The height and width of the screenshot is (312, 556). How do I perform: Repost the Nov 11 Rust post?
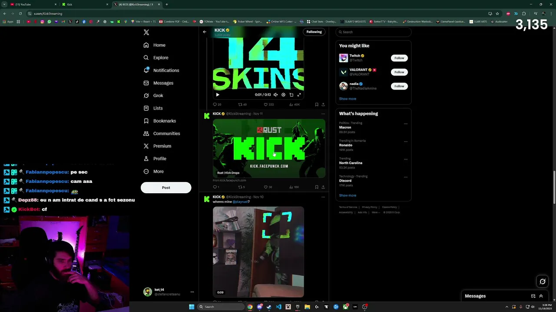(x=242, y=187)
